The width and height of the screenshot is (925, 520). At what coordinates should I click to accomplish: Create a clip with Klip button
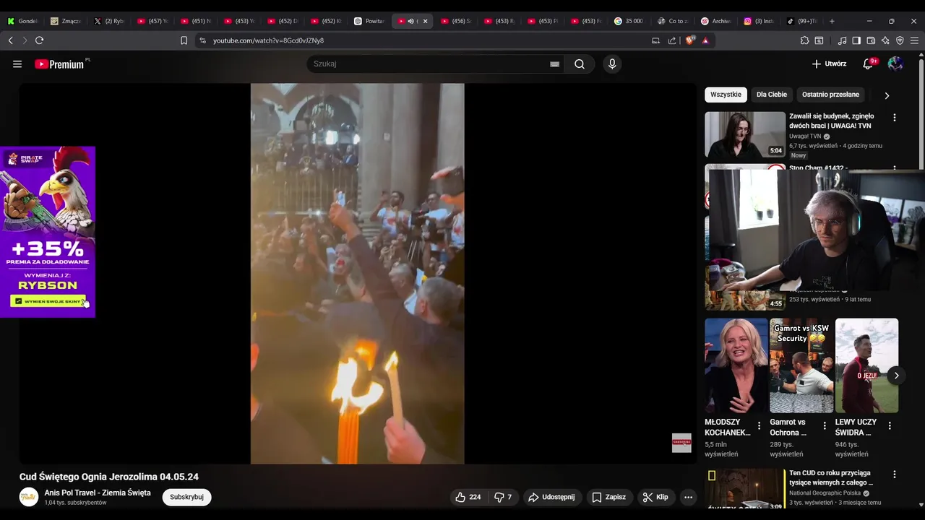tap(655, 497)
